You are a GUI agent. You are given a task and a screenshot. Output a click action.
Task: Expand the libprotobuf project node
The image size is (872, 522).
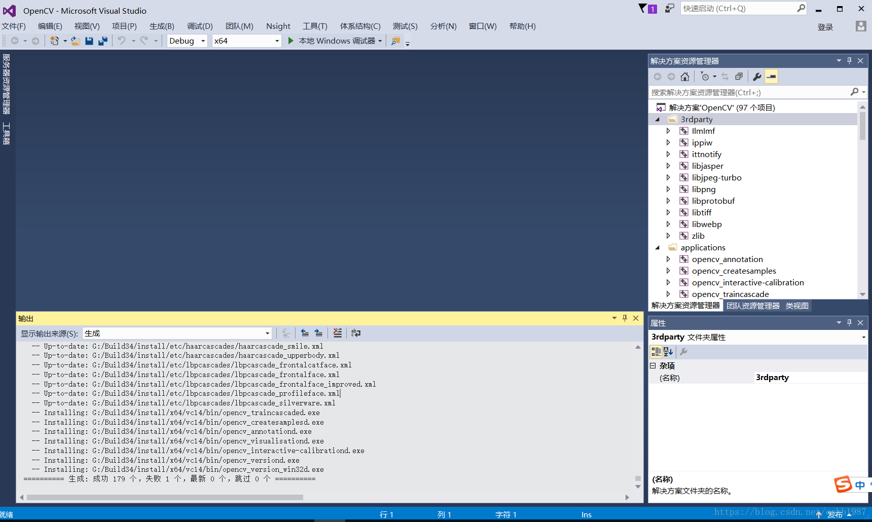coord(668,201)
